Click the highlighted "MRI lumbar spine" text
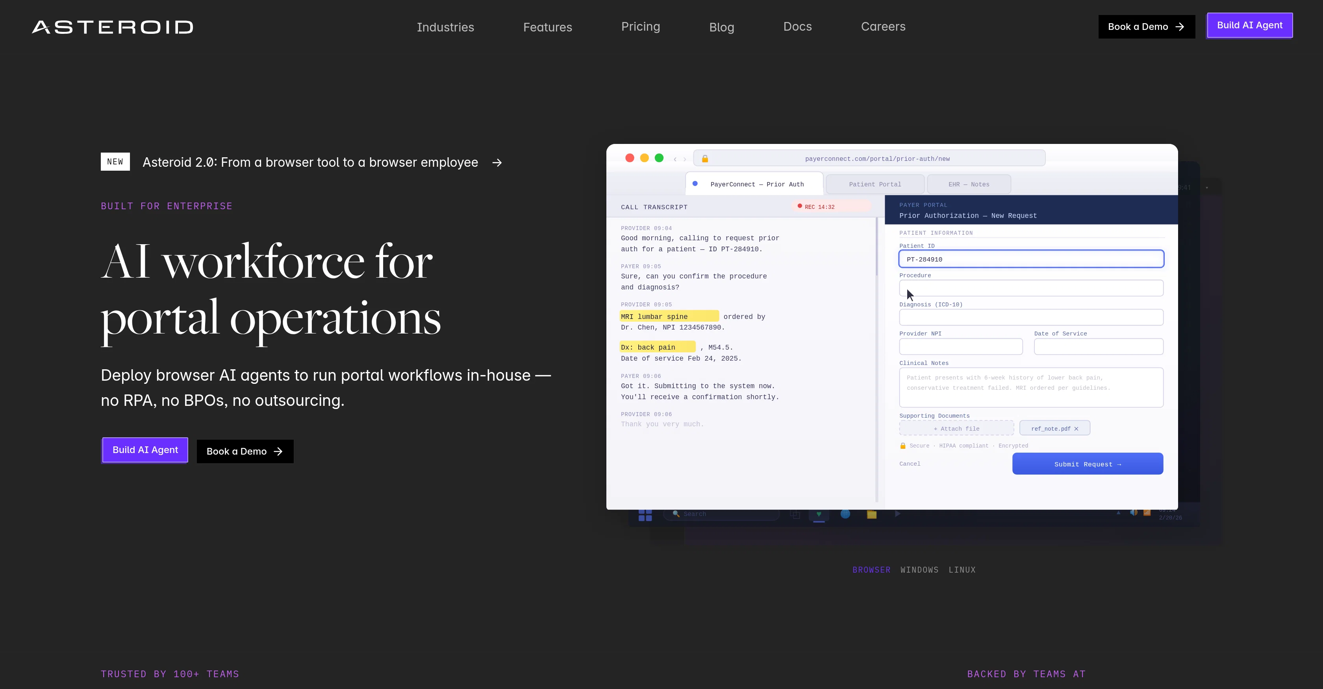Screen dimensions: 1323x689 (669, 317)
